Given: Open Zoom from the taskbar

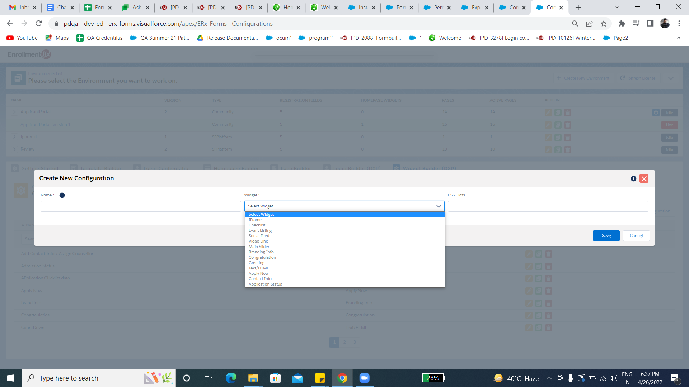Looking at the screenshot, I should pos(364,378).
